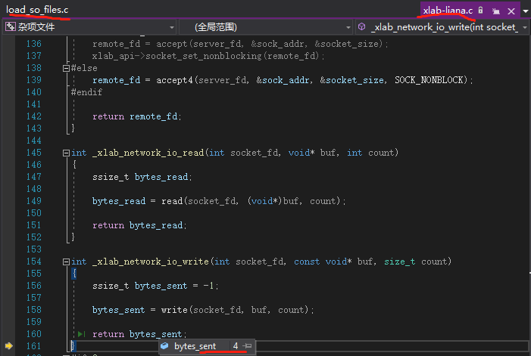
Task: Click 'return bytes_sent;' on line 160
Action: 139,334
